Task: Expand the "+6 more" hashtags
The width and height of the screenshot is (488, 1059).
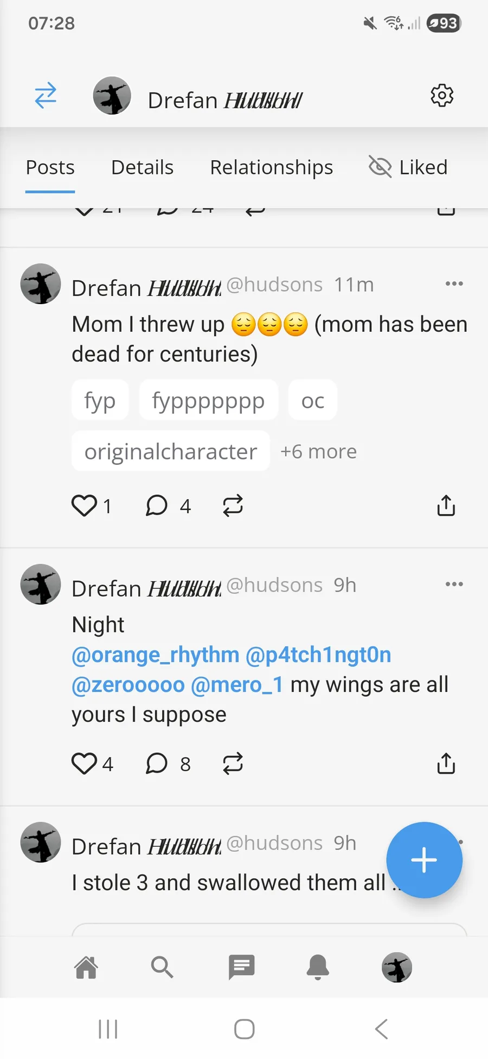Action: tap(318, 451)
